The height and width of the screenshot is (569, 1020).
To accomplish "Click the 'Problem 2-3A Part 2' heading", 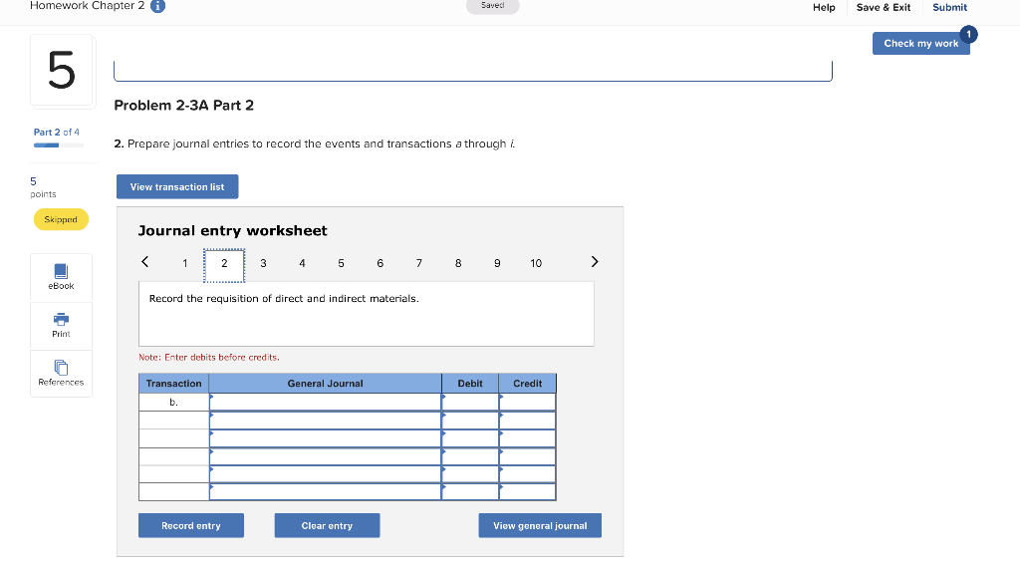I will (x=183, y=106).
